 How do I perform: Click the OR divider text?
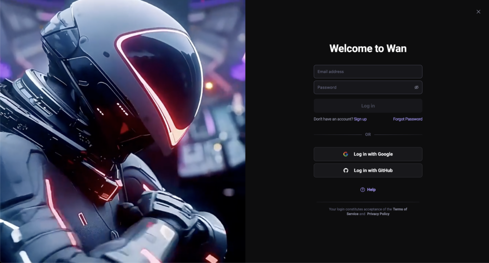(x=368, y=135)
